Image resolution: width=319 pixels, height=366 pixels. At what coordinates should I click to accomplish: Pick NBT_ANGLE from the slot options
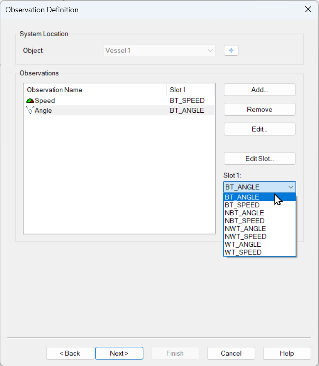[x=244, y=213]
